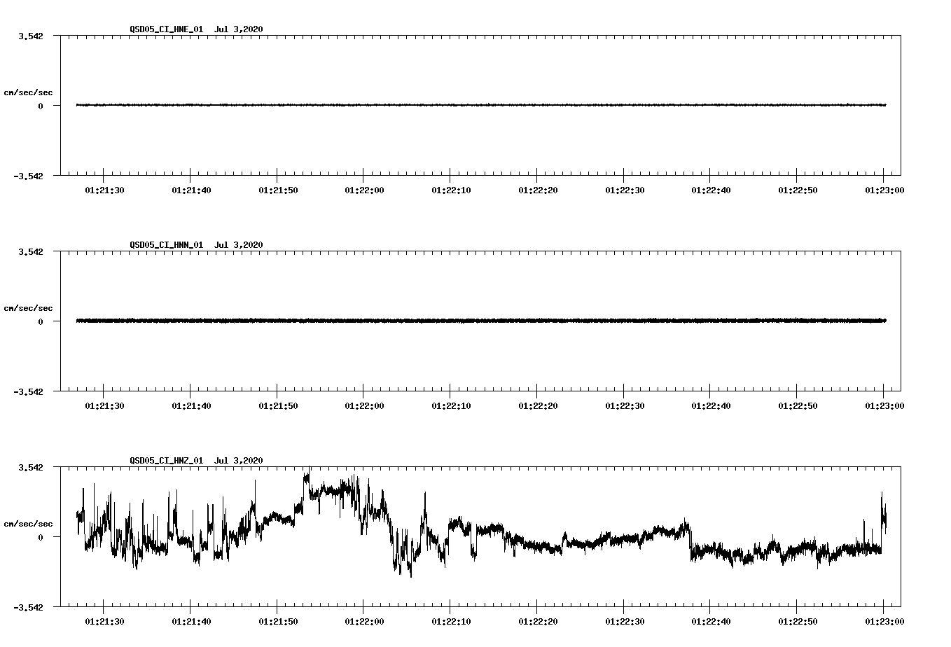This screenshot has width=951, height=647.
Task: Click the 0 axis value on HNE plot
Action: tap(41, 106)
